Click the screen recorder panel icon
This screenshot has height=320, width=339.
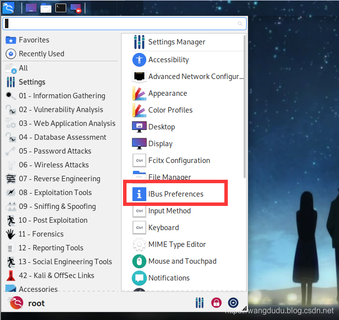pos(76,8)
